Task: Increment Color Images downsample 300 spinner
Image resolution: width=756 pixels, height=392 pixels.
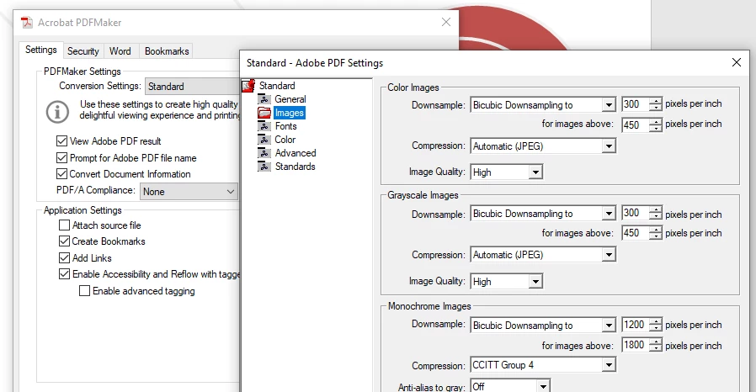Action: pyautogui.click(x=656, y=101)
